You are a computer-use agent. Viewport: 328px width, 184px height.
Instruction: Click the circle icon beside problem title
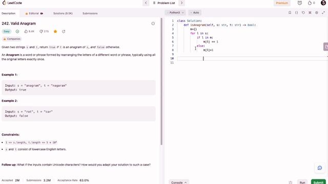point(153,24)
